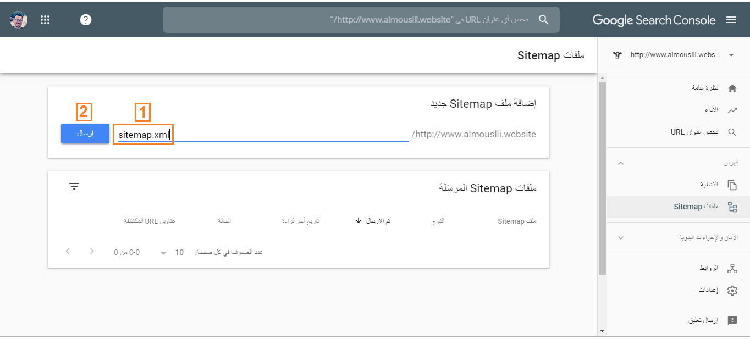This screenshot has width=750, height=339.
Task: Toggle the hamburger navigation menu
Action: point(731,20)
